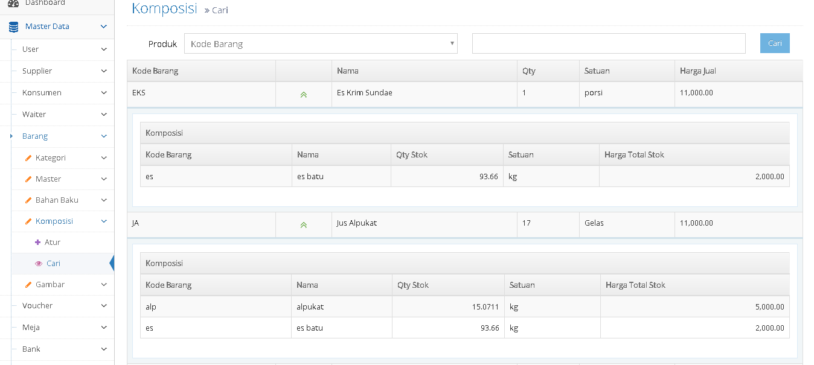814x365 pixels.
Task: Sort by the Harga Jual column header
Action: coord(697,71)
